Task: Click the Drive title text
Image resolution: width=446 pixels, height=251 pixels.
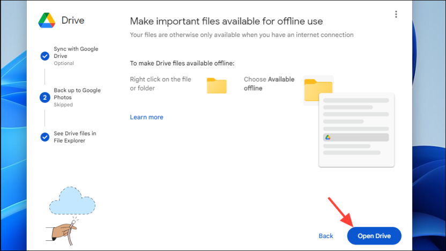Action: (x=73, y=20)
